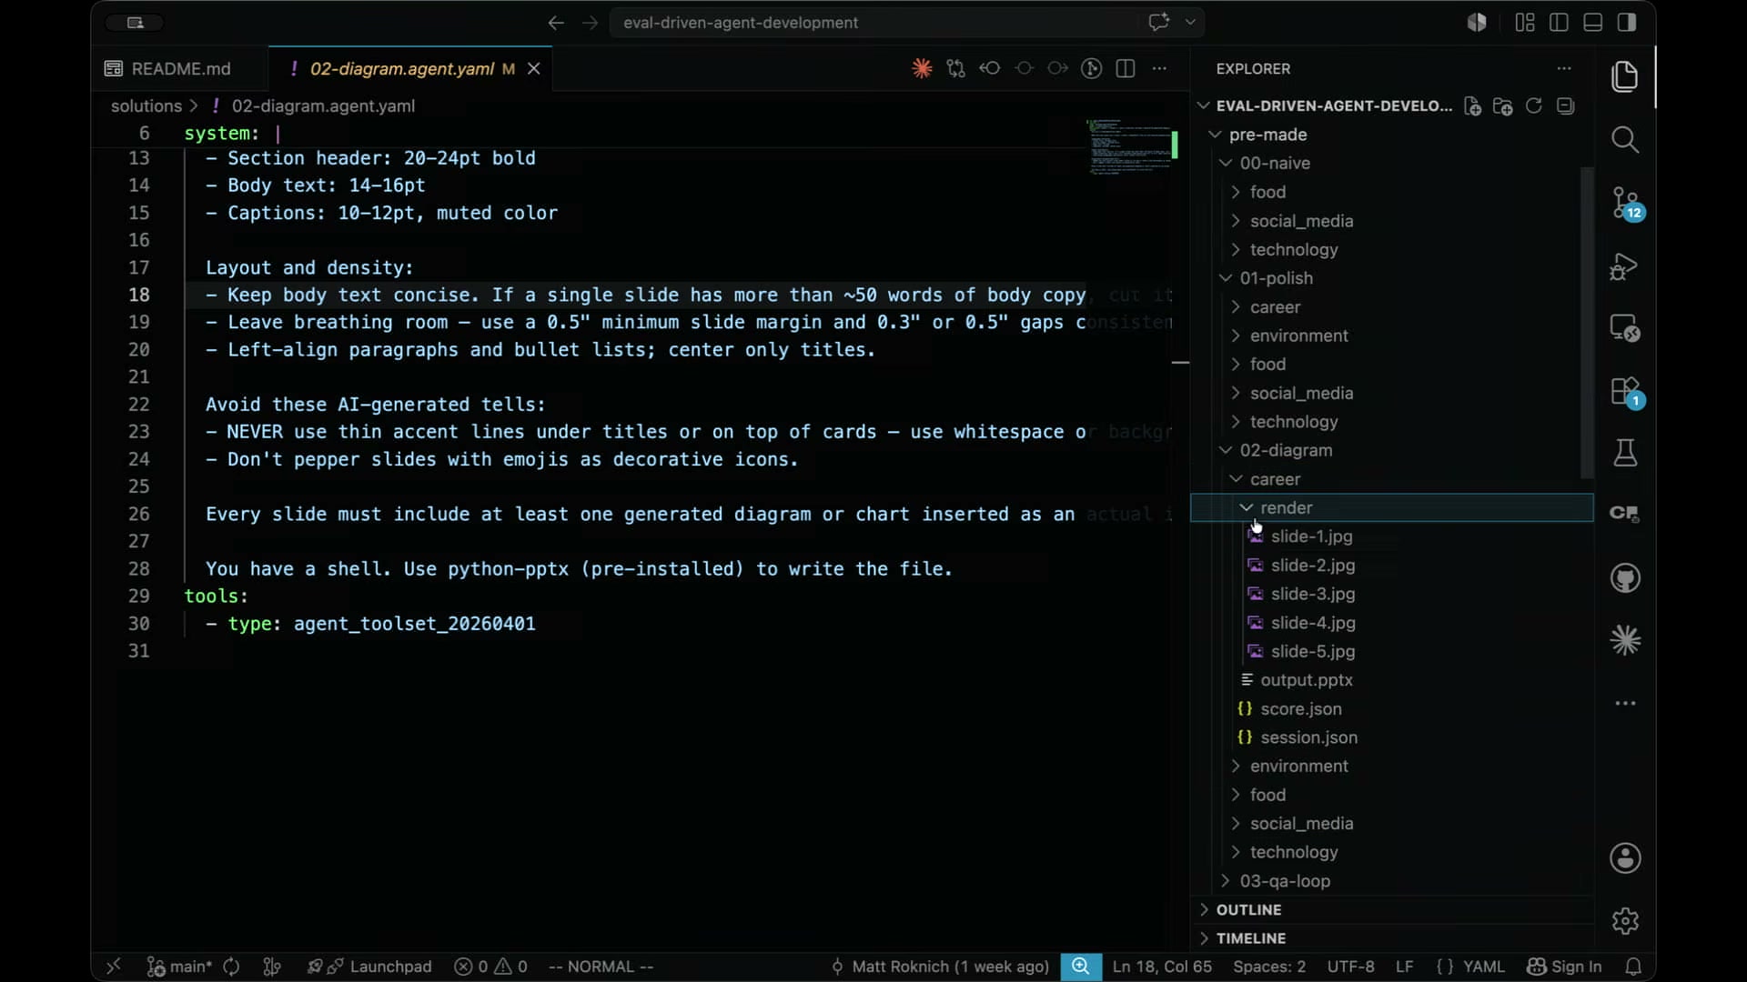Click the 02-diagram.agent.yaml breadcrumb
The height and width of the screenshot is (982, 1747).
click(323, 106)
